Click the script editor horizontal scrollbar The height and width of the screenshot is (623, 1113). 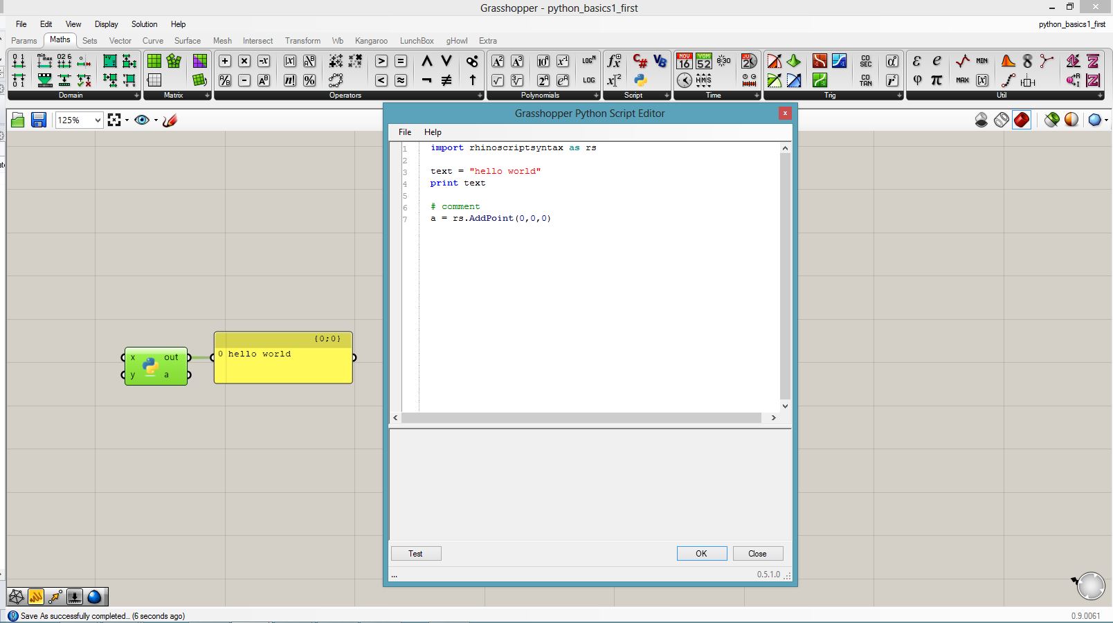point(581,418)
